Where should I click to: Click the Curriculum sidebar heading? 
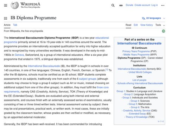[139, 87]
